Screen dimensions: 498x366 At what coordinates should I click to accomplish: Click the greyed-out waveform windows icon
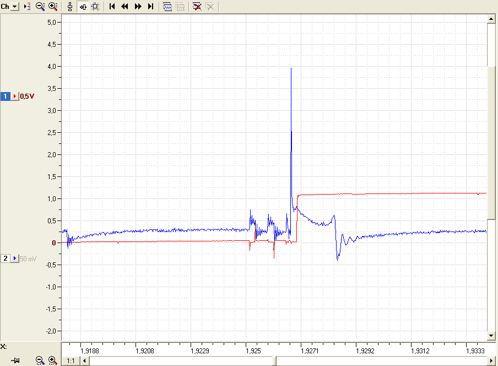click(180, 7)
